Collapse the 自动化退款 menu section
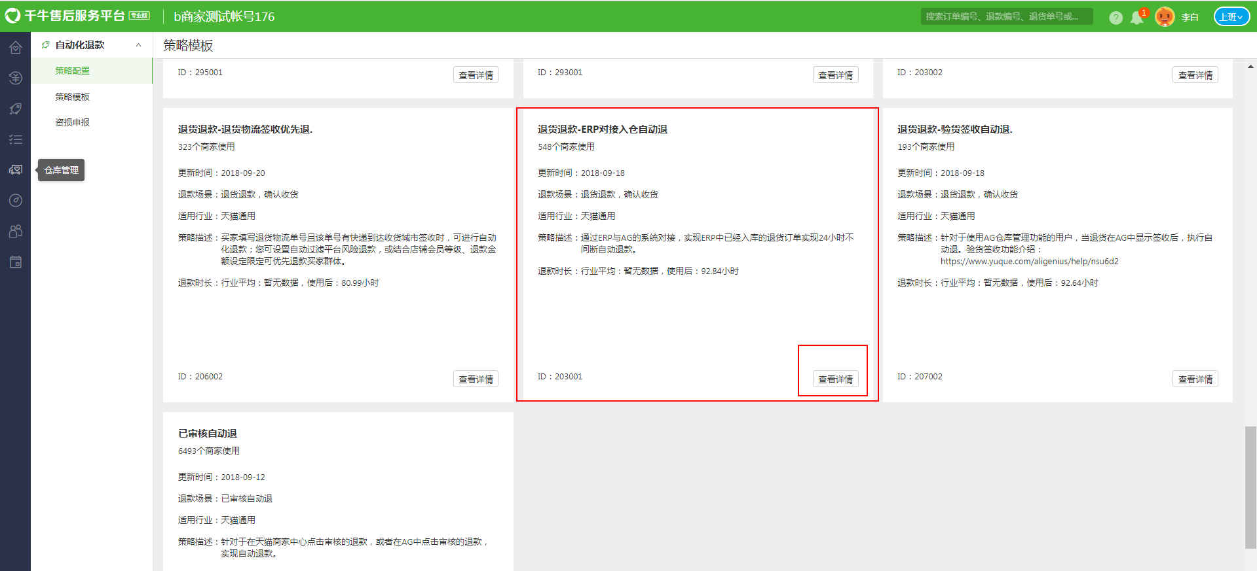The height and width of the screenshot is (571, 1257). [138, 45]
